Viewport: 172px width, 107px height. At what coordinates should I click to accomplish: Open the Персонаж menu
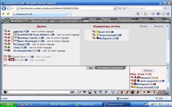tap(144, 19)
